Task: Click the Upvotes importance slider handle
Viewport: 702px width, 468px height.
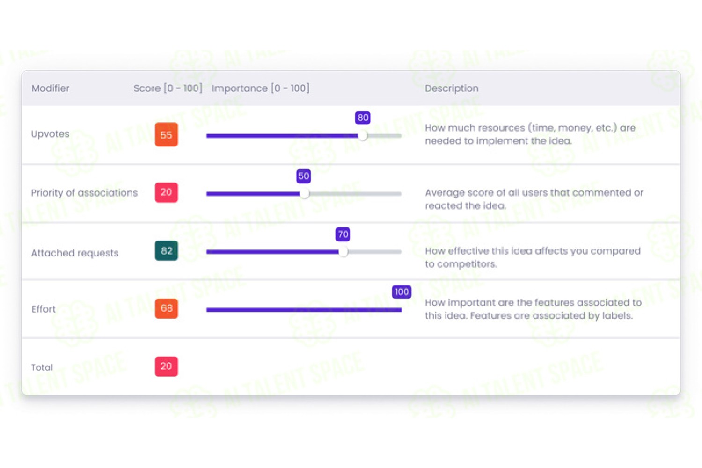Action: click(x=363, y=136)
